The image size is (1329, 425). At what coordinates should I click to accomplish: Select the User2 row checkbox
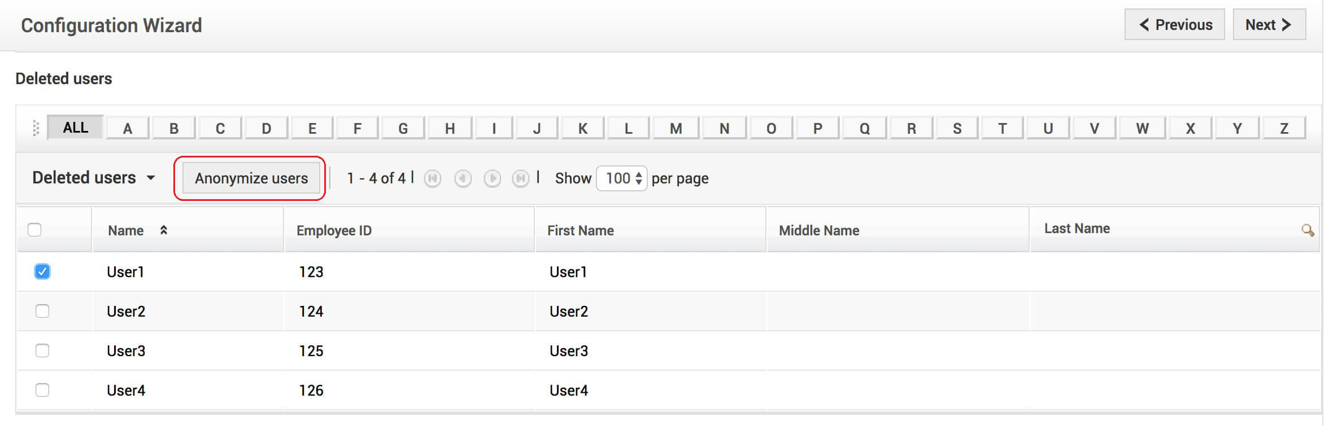click(42, 311)
